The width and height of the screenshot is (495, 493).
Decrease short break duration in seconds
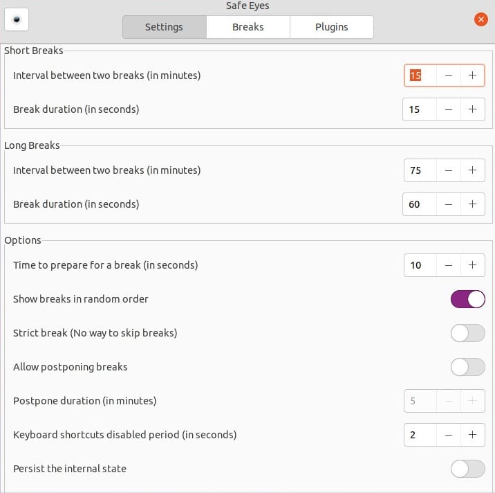pos(448,109)
